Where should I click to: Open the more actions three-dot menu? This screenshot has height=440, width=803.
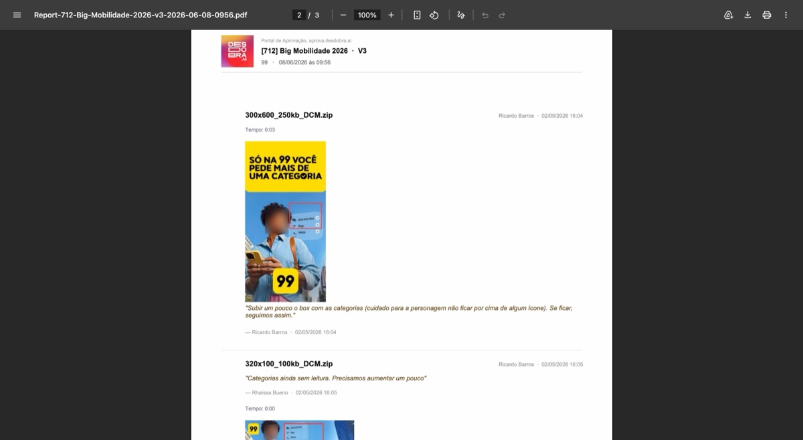tap(786, 15)
